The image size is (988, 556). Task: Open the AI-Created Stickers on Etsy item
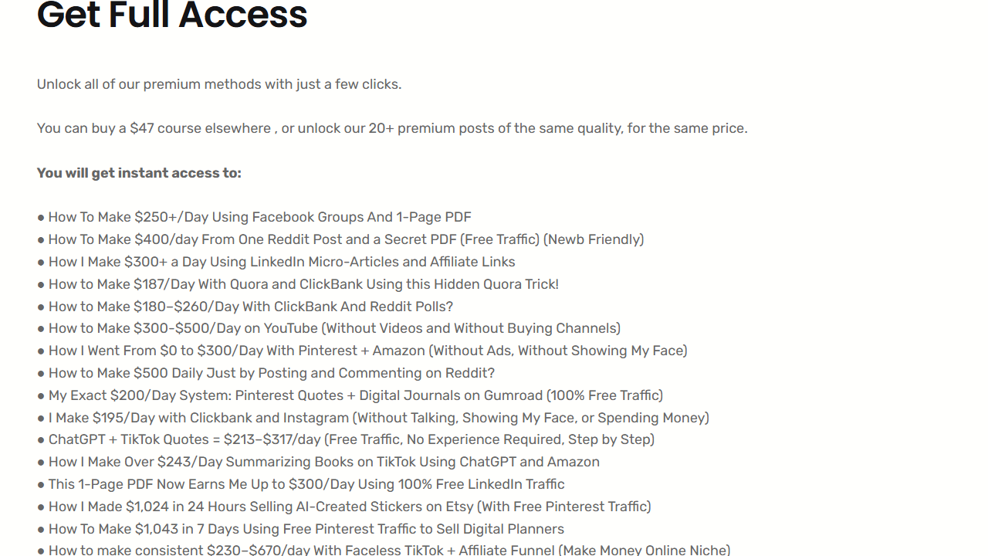point(344,507)
